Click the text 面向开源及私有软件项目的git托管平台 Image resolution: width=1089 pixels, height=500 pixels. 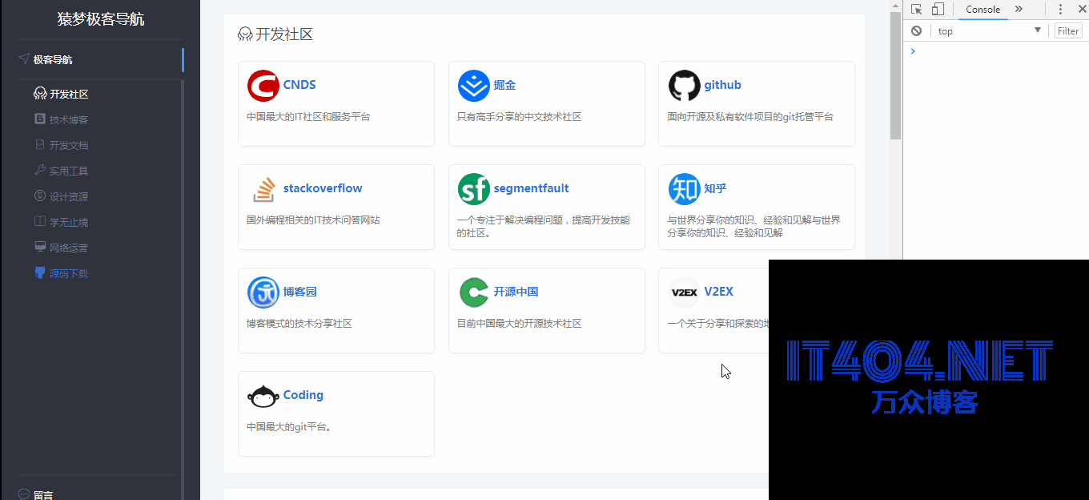(750, 117)
